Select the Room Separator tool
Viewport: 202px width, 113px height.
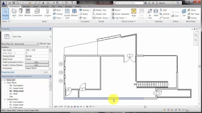[121, 14]
